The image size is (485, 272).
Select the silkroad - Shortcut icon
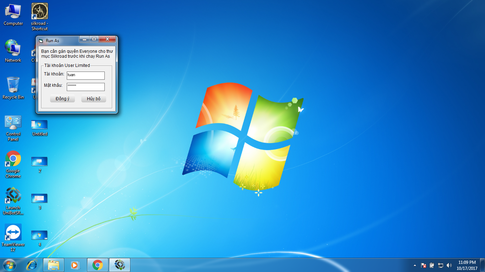pos(39,17)
